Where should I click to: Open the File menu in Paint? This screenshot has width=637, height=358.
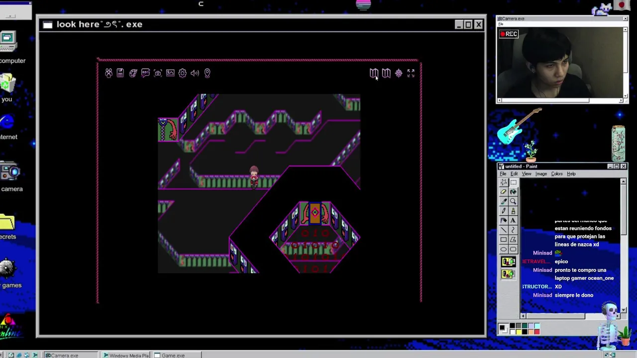(503, 174)
